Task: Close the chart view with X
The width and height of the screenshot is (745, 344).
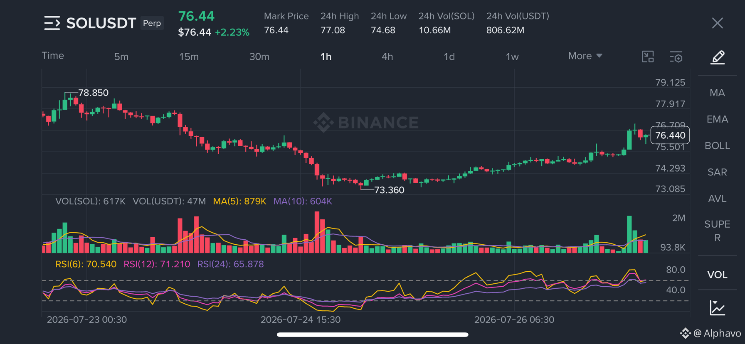Action: coord(717,23)
